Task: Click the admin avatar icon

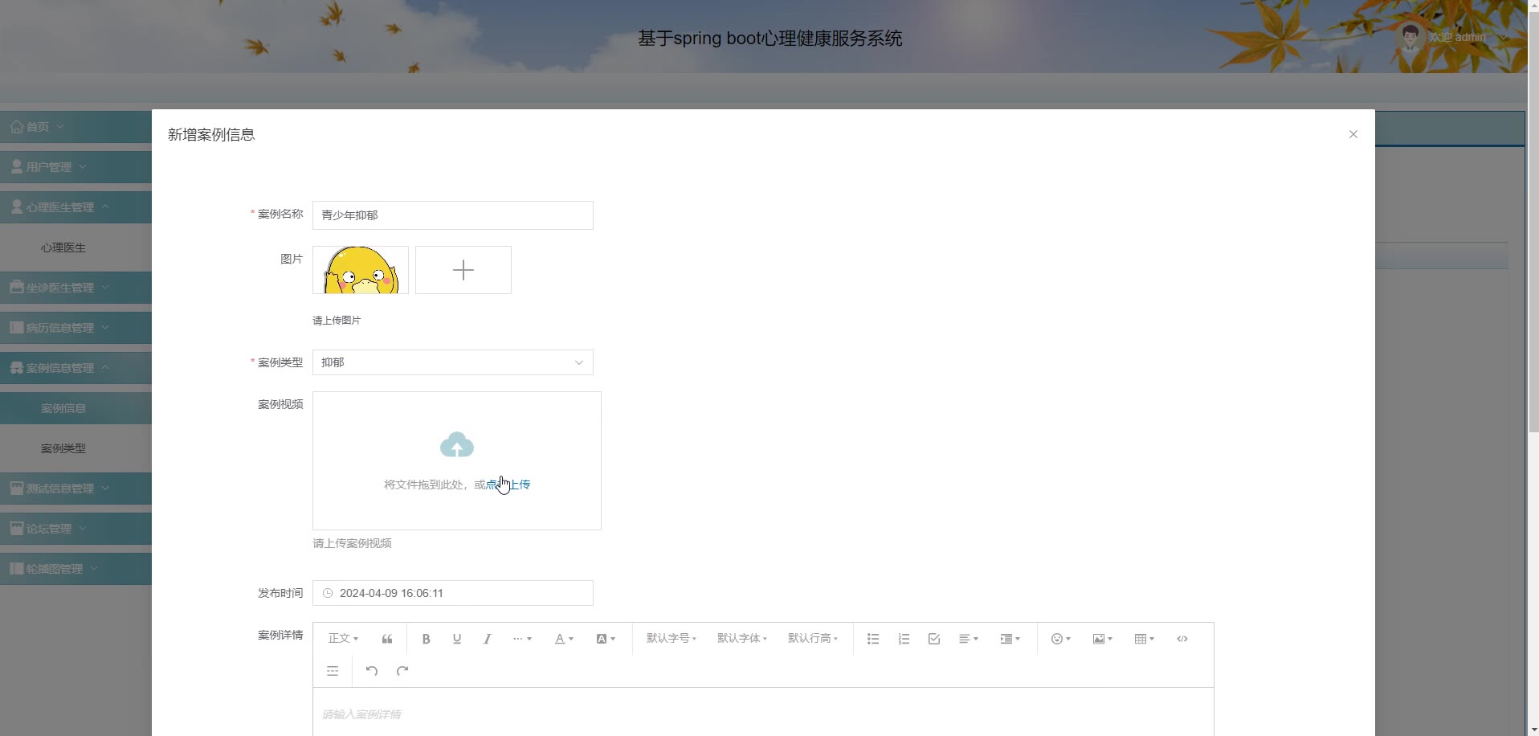Action: [x=1410, y=37]
